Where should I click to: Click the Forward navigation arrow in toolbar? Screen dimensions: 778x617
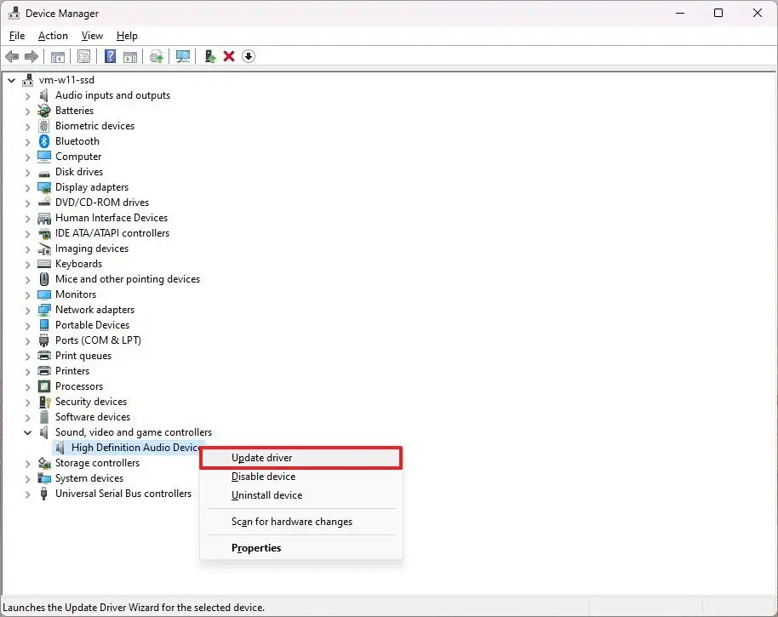[x=32, y=56]
